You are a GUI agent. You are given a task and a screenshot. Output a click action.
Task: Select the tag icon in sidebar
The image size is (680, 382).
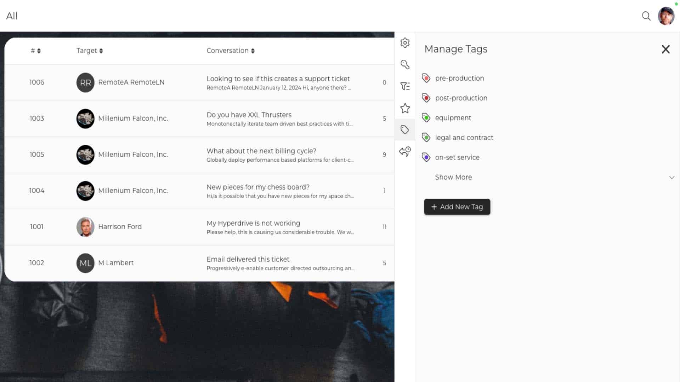[x=405, y=130]
